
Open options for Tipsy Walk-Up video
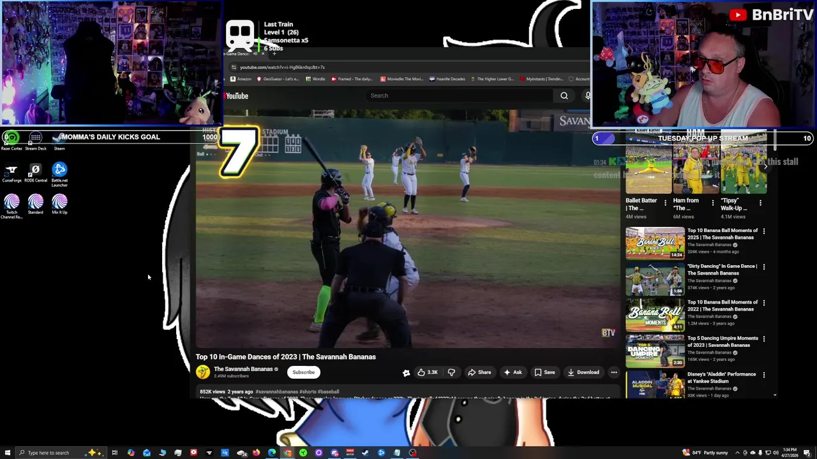[760, 203]
